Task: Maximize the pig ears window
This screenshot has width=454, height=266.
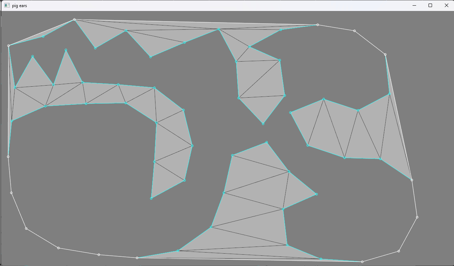Action: (430, 5)
